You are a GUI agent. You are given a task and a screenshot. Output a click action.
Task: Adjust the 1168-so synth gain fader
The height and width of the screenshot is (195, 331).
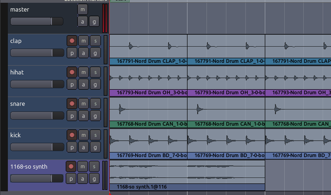pyautogui.click(x=37, y=178)
